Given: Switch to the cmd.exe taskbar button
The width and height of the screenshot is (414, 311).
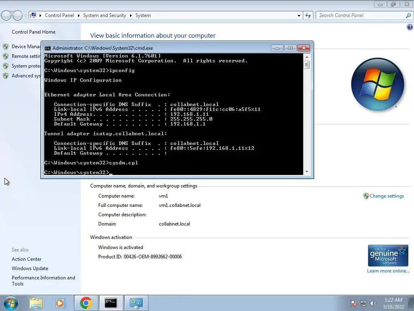Looking at the screenshot, I should [111, 303].
